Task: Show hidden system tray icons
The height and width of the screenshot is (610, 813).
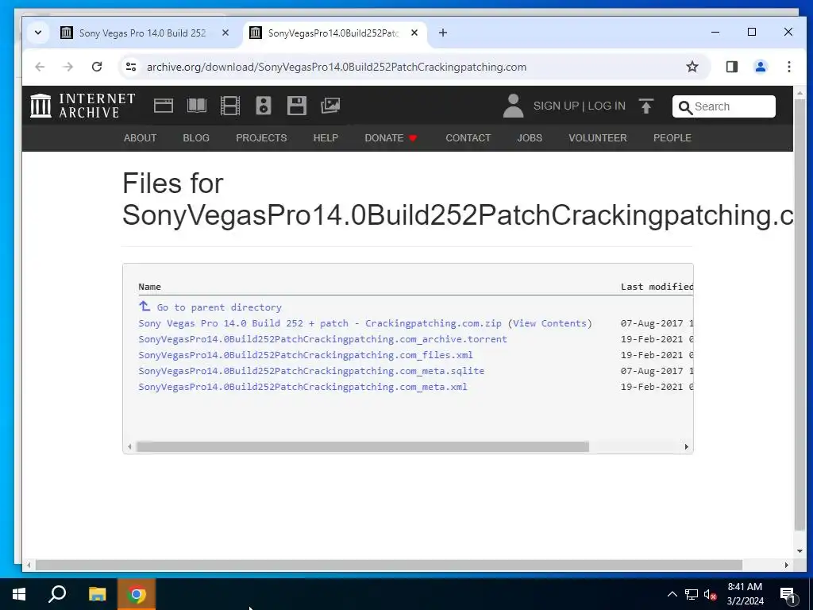Action: (x=672, y=594)
